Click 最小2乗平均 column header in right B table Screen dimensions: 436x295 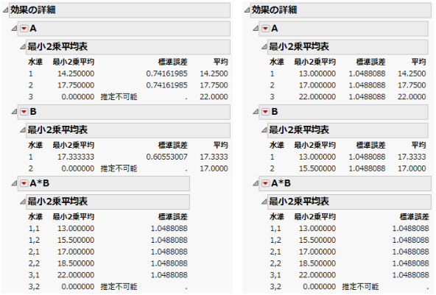click(315, 145)
